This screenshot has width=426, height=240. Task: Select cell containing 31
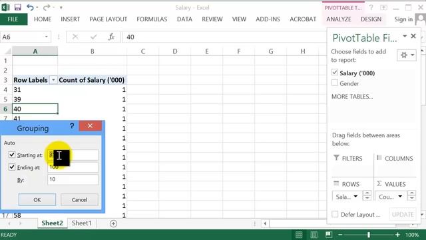(35, 89)
